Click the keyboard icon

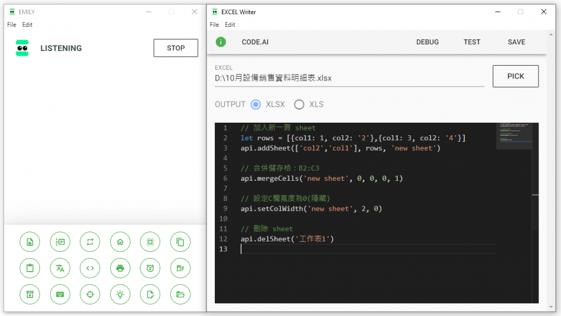pos(60,294)
